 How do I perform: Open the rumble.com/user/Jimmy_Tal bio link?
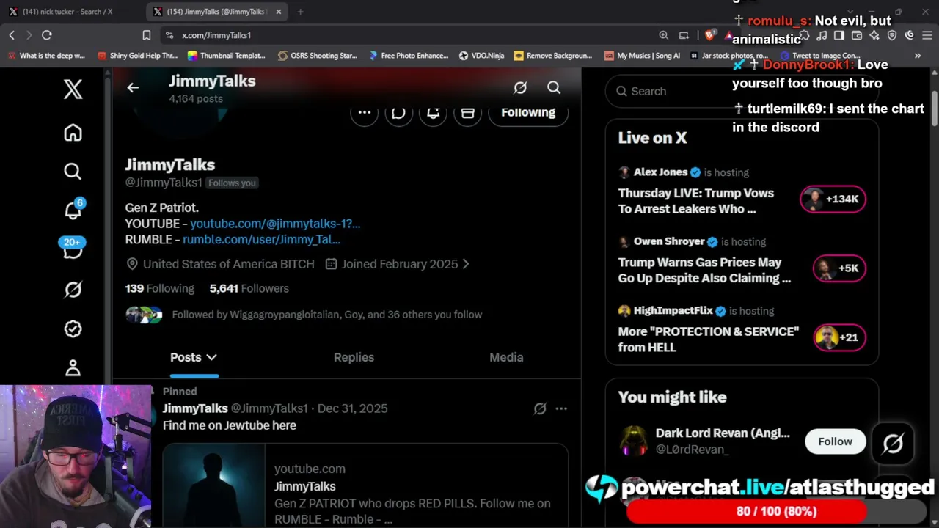(261, 240)
